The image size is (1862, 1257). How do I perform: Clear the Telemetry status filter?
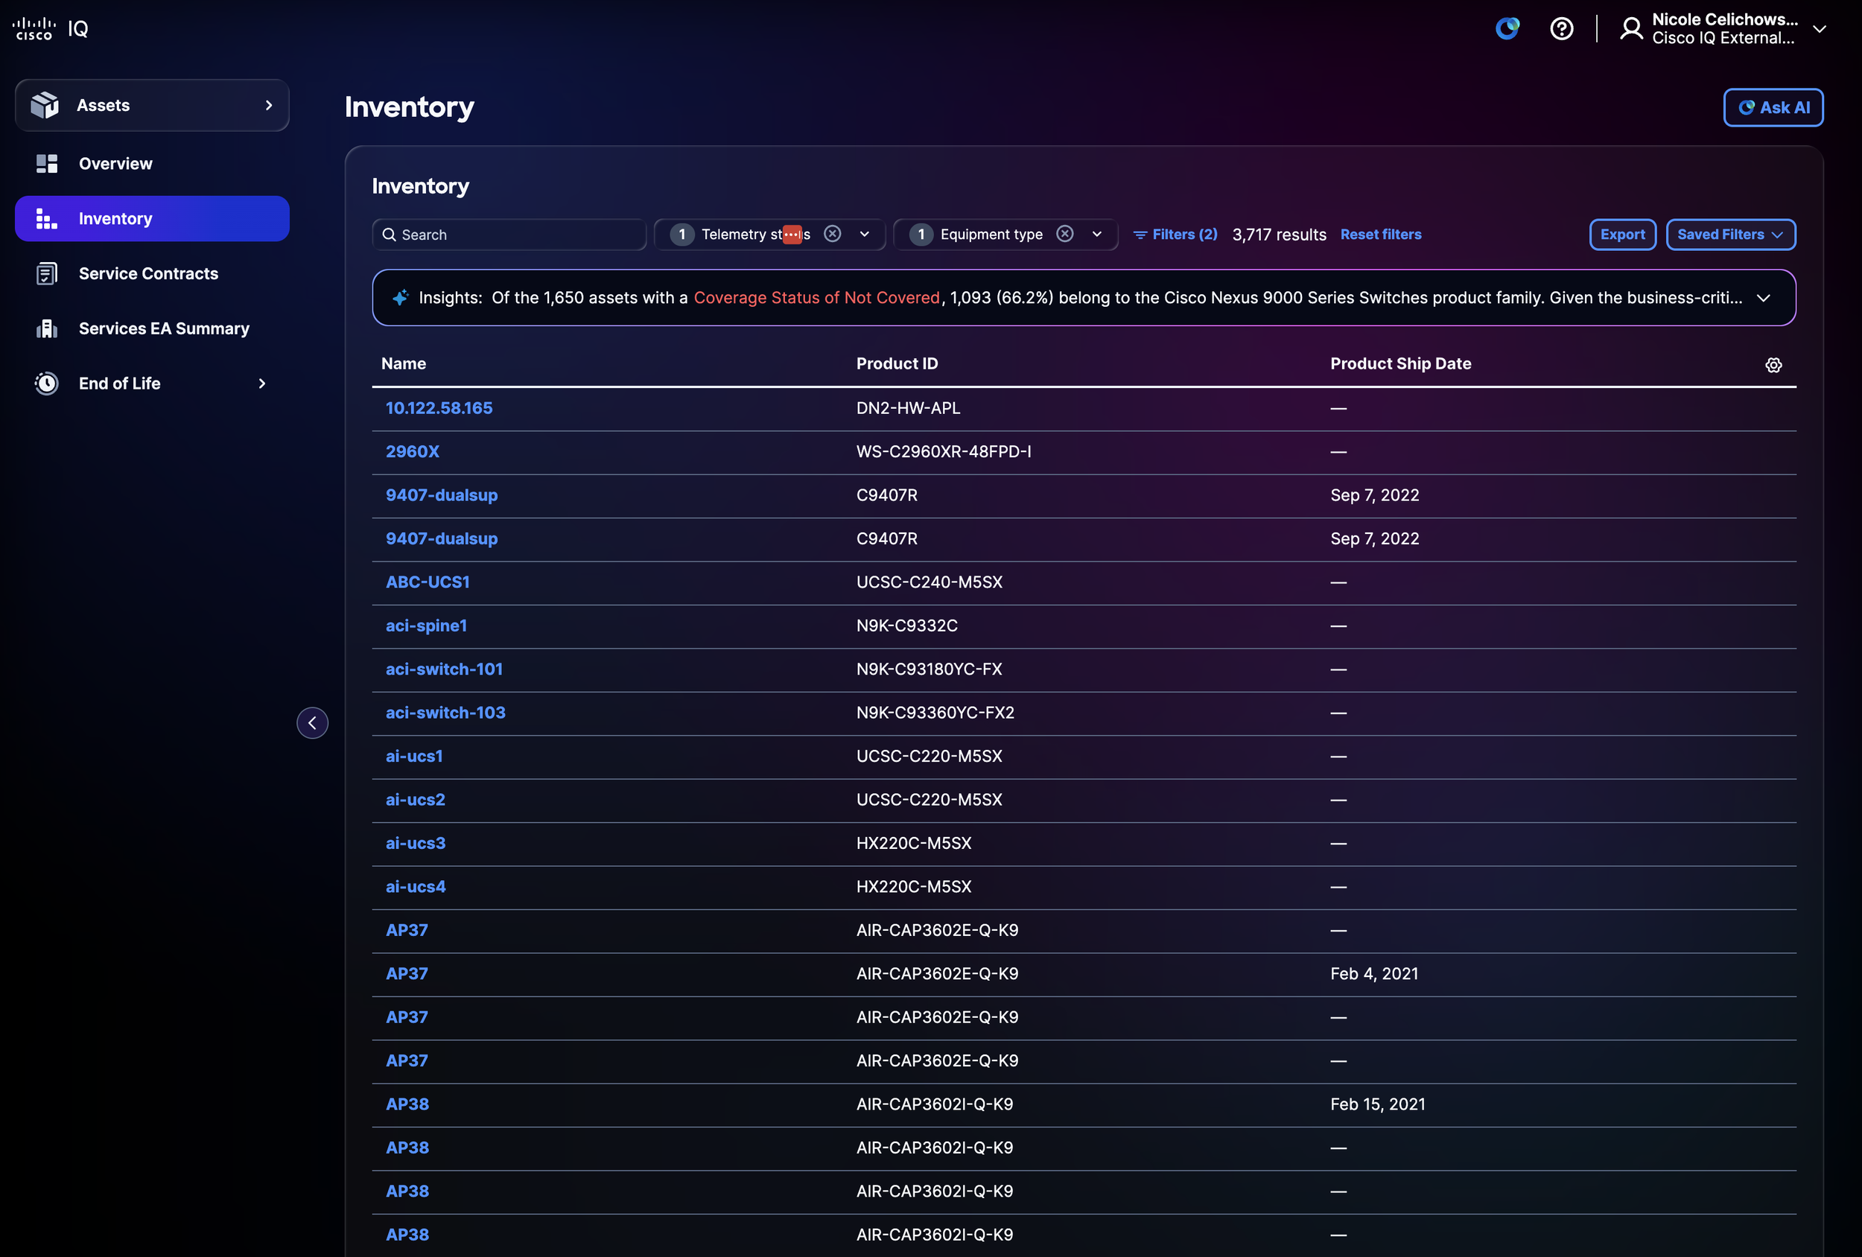coord(833,234)
